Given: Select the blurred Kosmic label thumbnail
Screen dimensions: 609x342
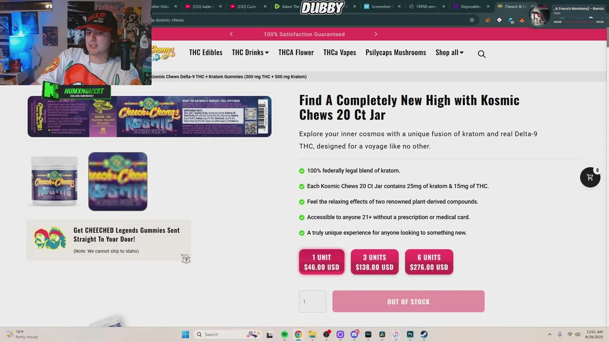Looking at the screenshot, I should click(x=118, y=181).
